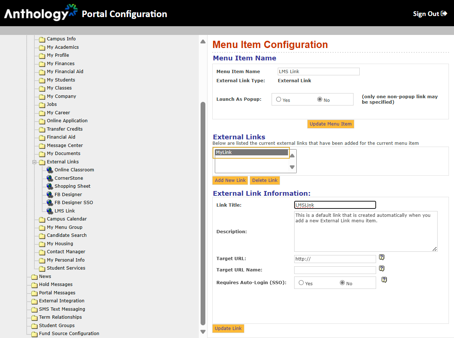
Task: Click the My Finances folder icon
Action: (42, 64)
